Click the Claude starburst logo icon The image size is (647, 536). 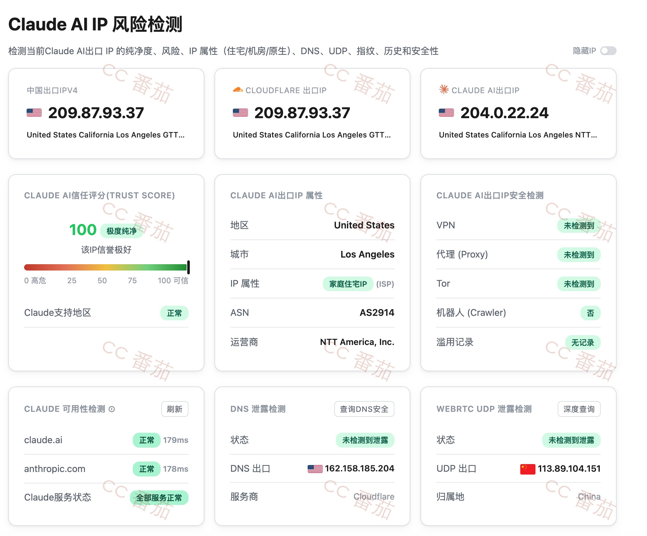click(x=444, y=90)
